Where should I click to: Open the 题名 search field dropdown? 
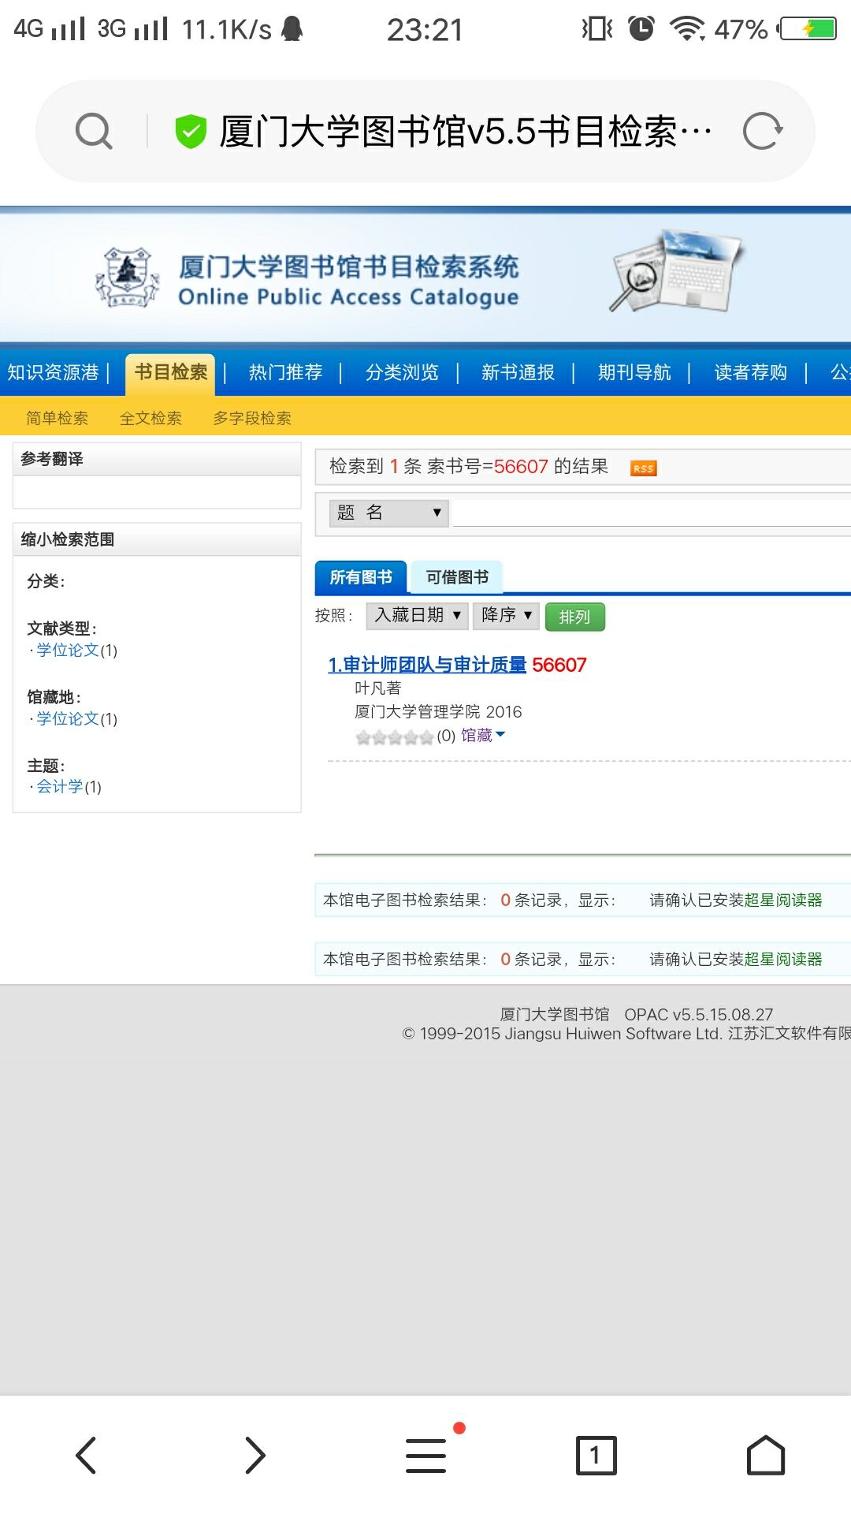[x=388, y=513]
